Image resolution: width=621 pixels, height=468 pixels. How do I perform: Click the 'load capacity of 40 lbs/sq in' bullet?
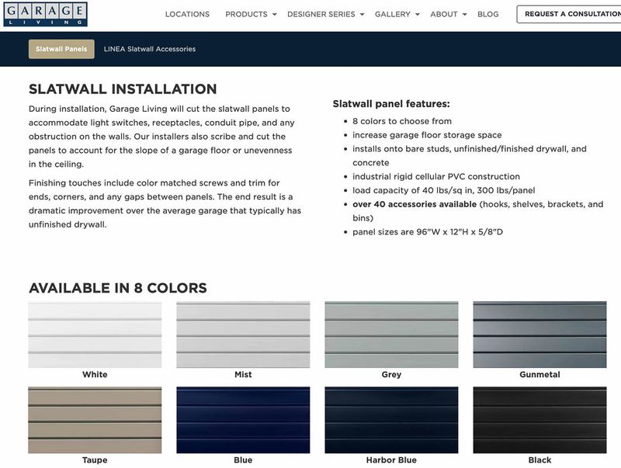click(x=443, y=190)
